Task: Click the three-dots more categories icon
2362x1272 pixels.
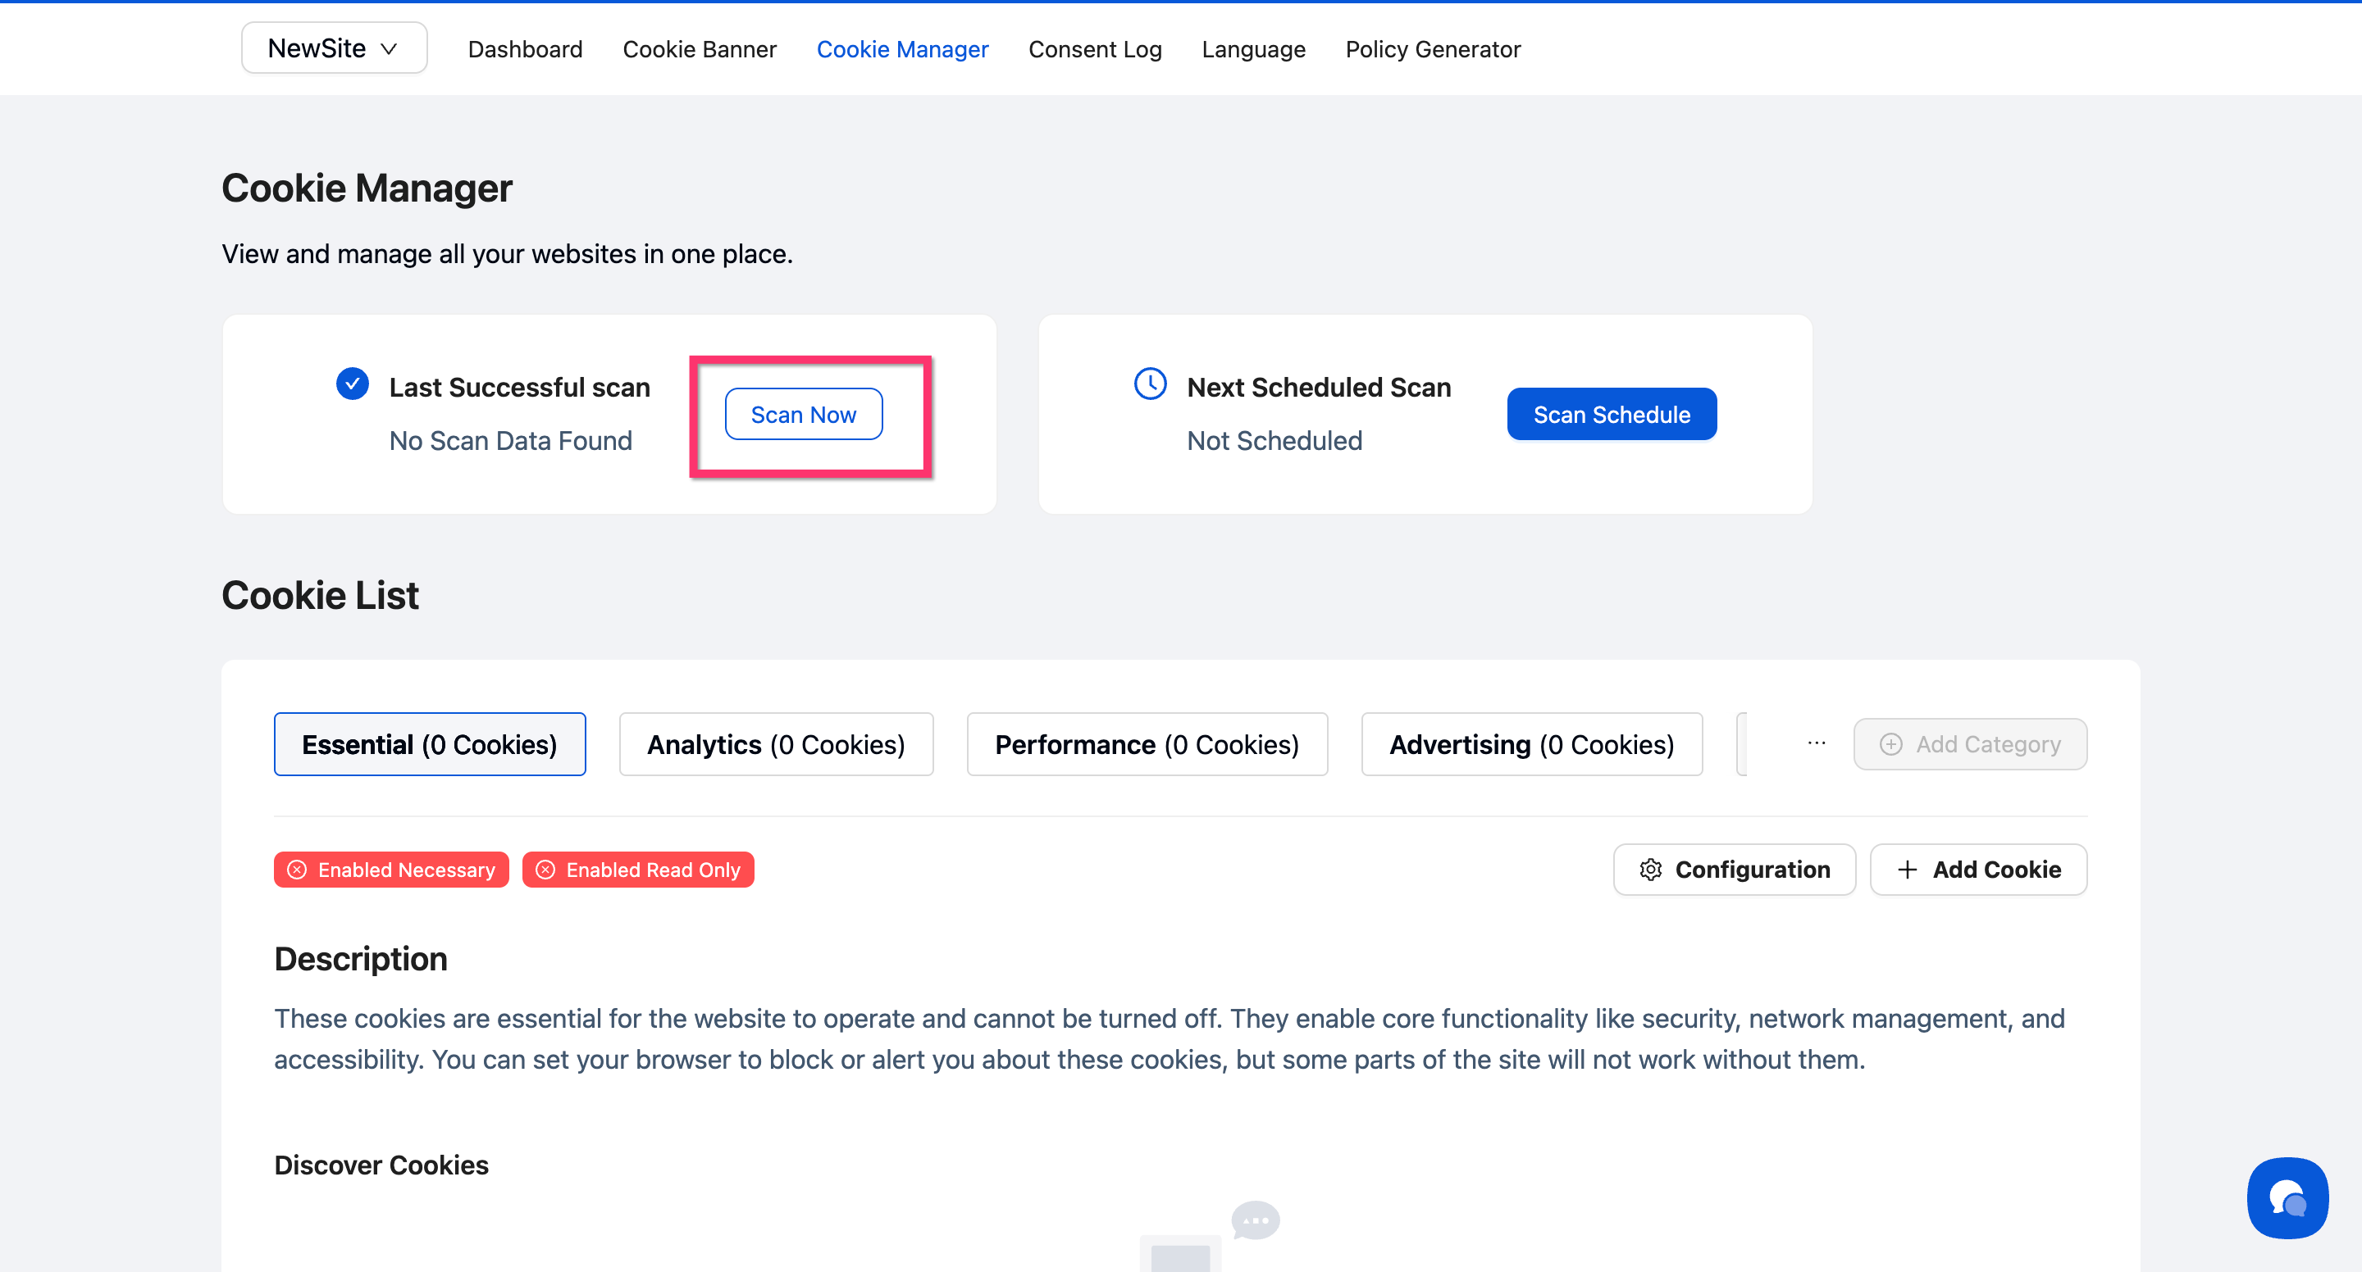Action: tap(1817, 743)
